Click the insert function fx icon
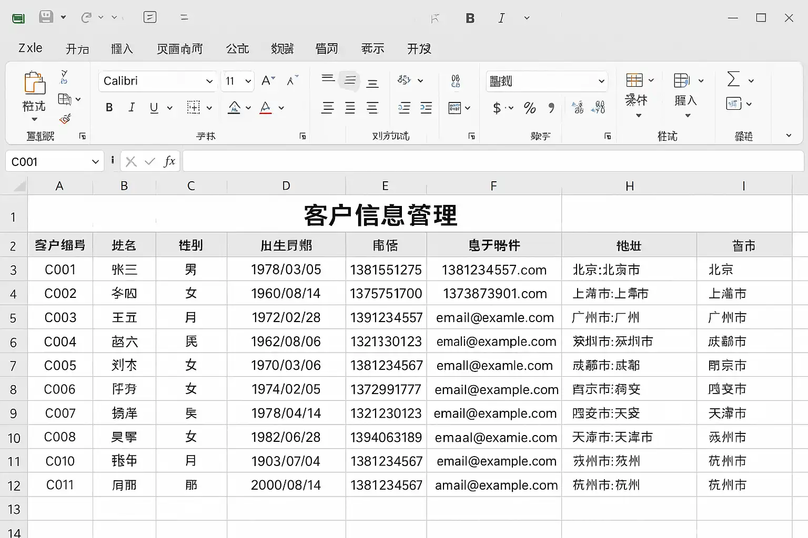Image resolution: width=808 pixels, height=538 pixels. 169,161
